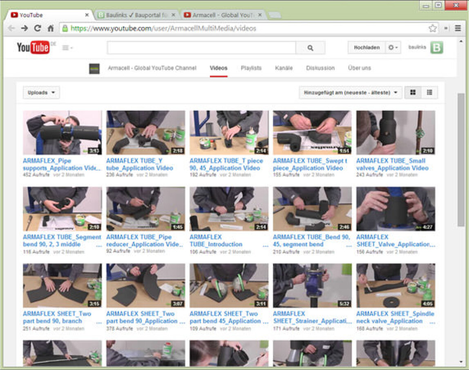Open the Hinzugefügt am sort dropdown

click(350, 92)
